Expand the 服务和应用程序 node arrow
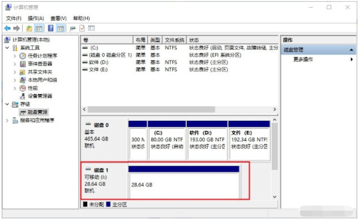359x220 pixels. pyautogui.click(x=7, y=120)
